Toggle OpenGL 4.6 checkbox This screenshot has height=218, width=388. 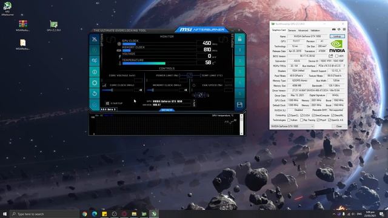pyautogui.click(x=329, y=120)
